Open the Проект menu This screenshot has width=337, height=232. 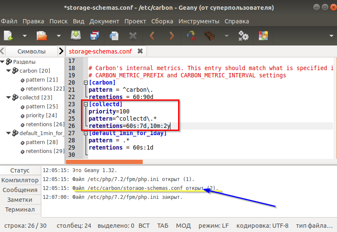click(x=135, y=21)
